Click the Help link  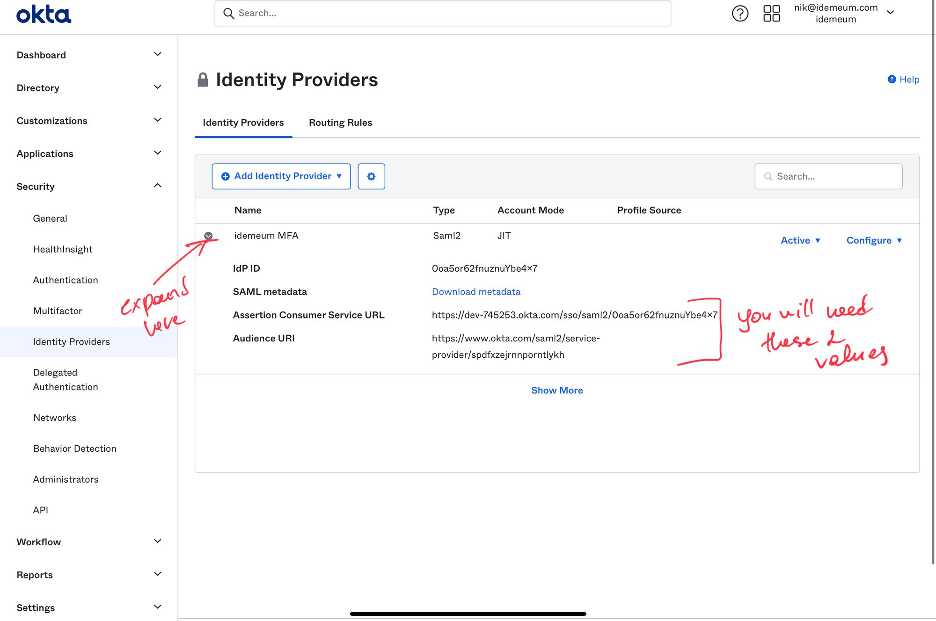904,79
